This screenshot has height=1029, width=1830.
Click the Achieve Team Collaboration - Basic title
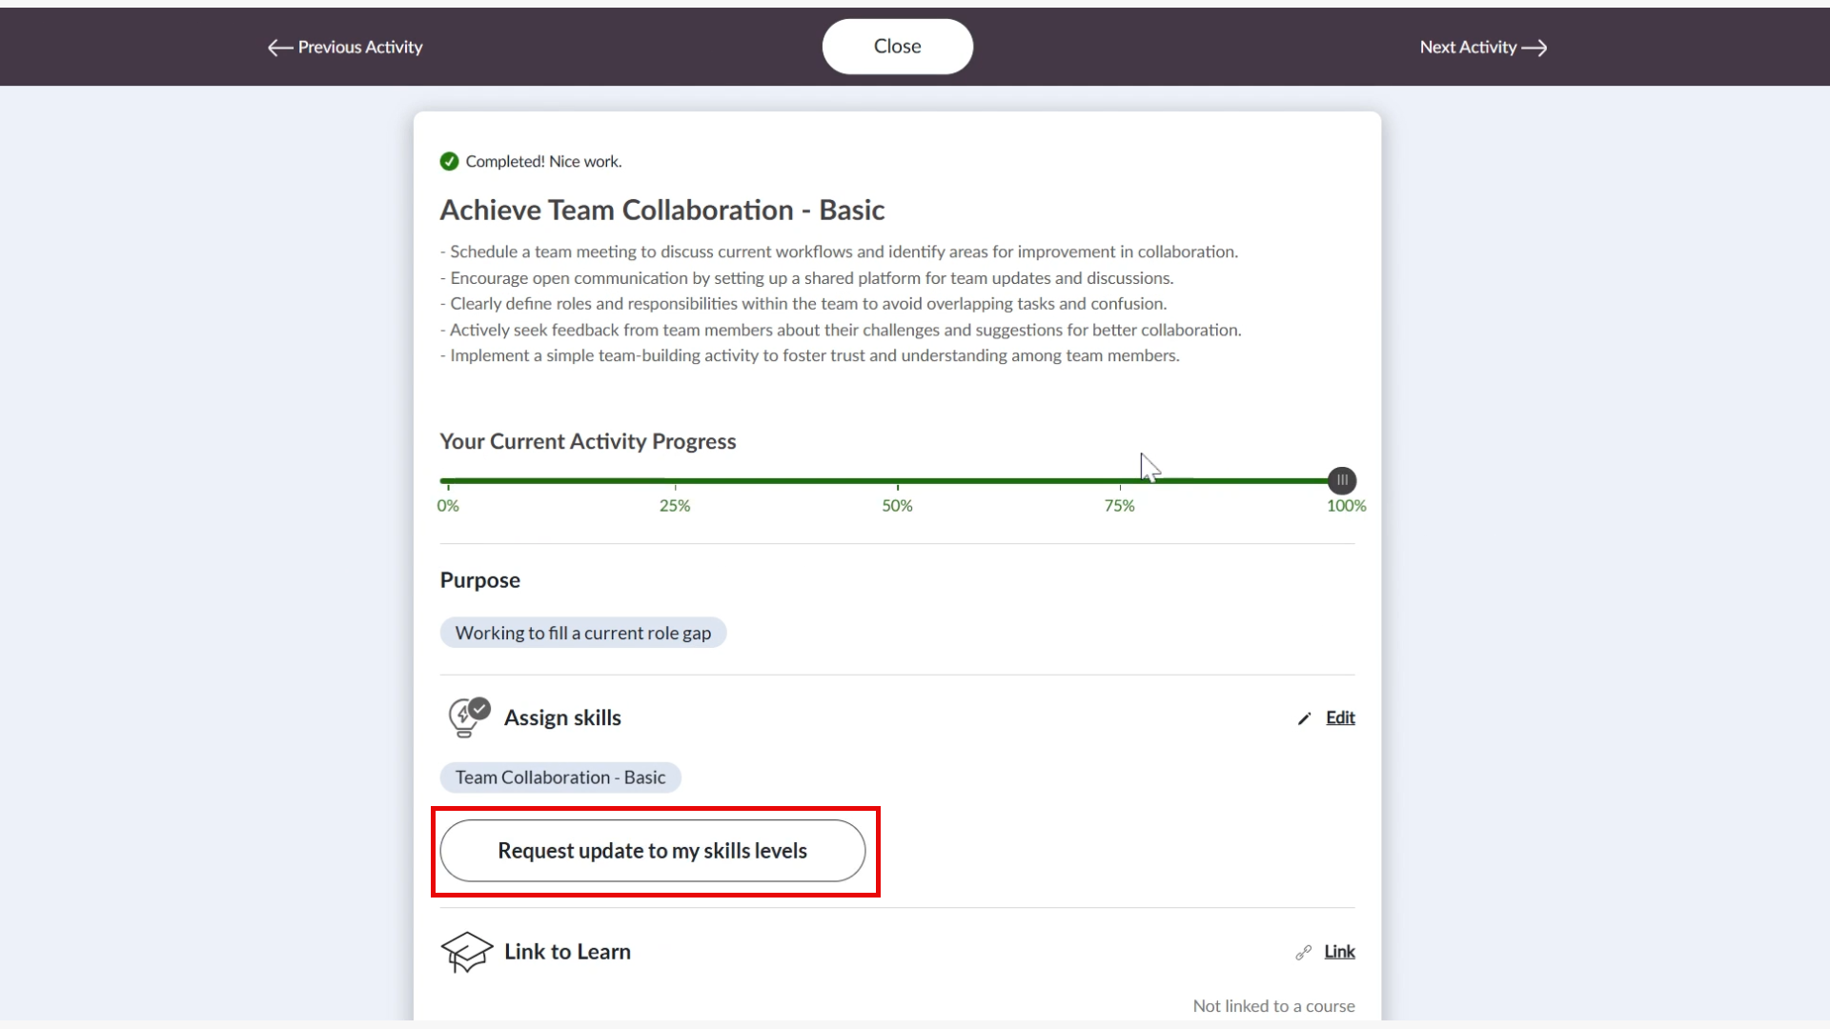(661, 211)
